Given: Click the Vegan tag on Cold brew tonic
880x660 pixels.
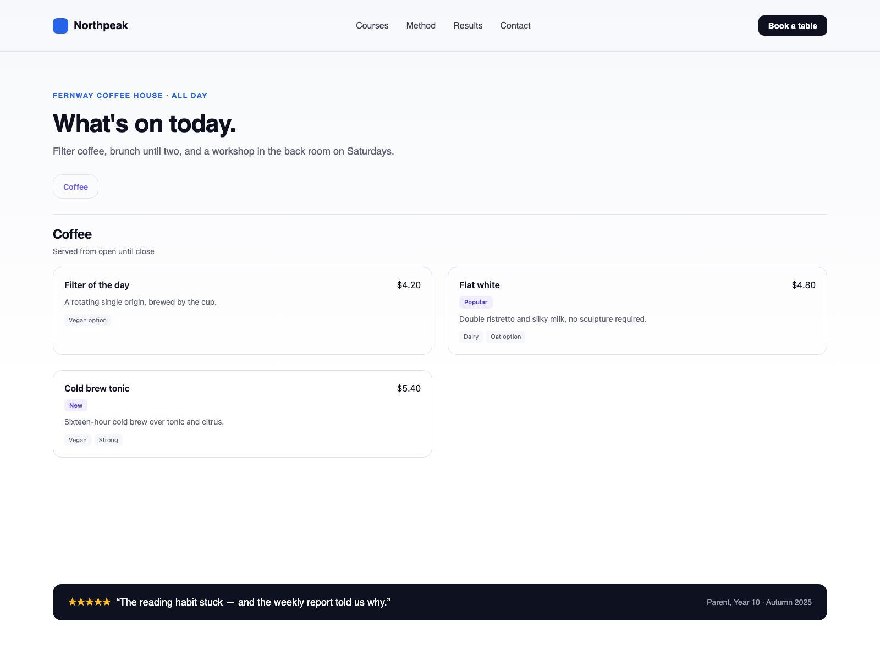Looking at the screenshot, I should pyautogui.click(x=78, y=440).
